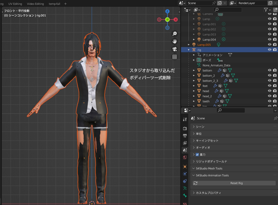Open the Tool properties tab
This screenshot has height=205, width=278.
click(185, 119)
